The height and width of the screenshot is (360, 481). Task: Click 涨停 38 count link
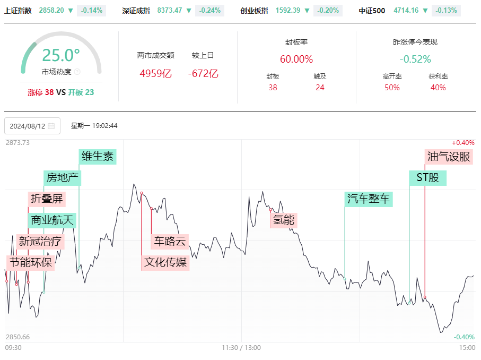coord(40,92)
